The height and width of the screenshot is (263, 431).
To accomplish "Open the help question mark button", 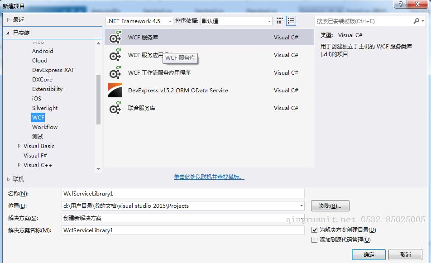I will (400, 4).
